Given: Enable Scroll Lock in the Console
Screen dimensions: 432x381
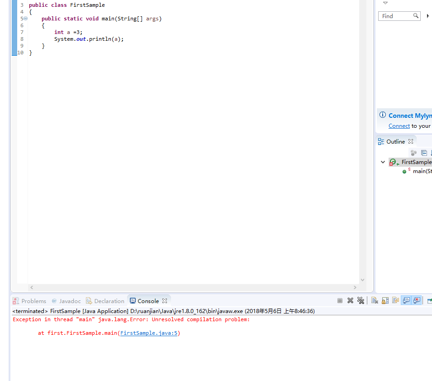Looking at the screenshot, I should tap(384, 300).
